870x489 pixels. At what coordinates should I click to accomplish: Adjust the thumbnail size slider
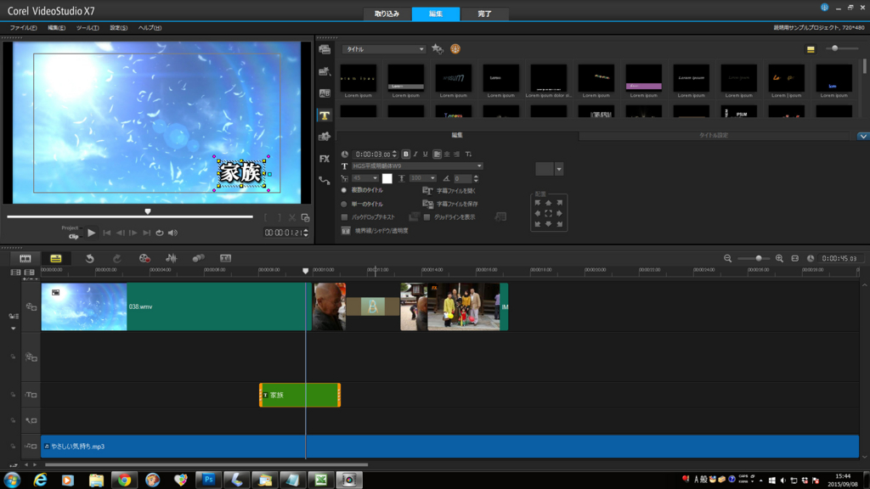[x=841, y=48]
